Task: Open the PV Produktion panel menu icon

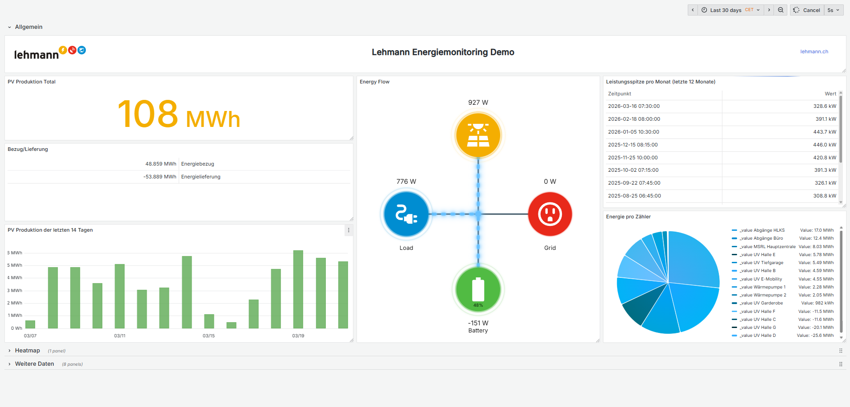Action: [349, 230]
